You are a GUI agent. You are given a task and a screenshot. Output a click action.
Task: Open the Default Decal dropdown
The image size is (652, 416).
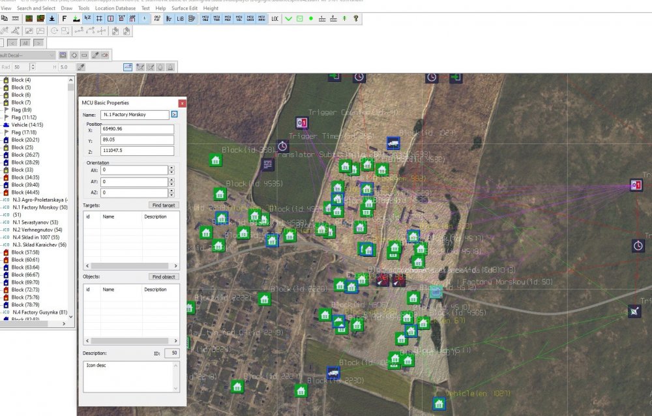[52, 55]
